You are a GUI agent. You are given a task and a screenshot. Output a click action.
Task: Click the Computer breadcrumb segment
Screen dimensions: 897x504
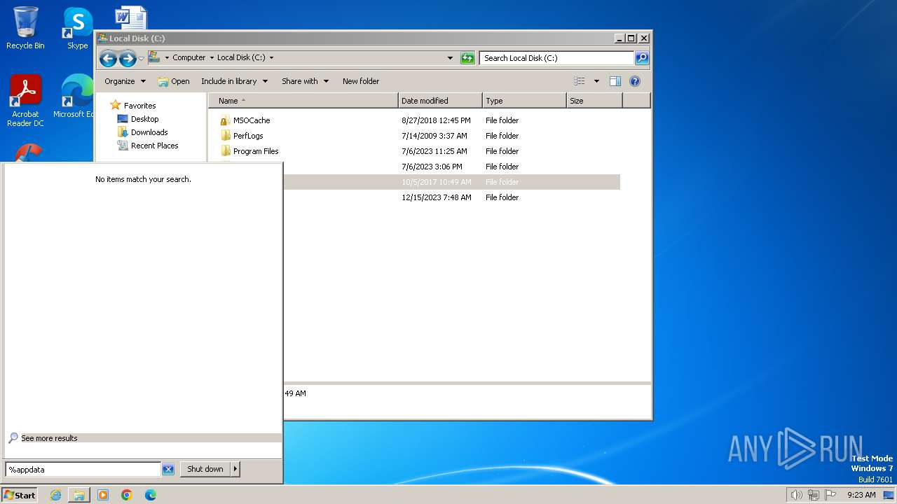189,58
